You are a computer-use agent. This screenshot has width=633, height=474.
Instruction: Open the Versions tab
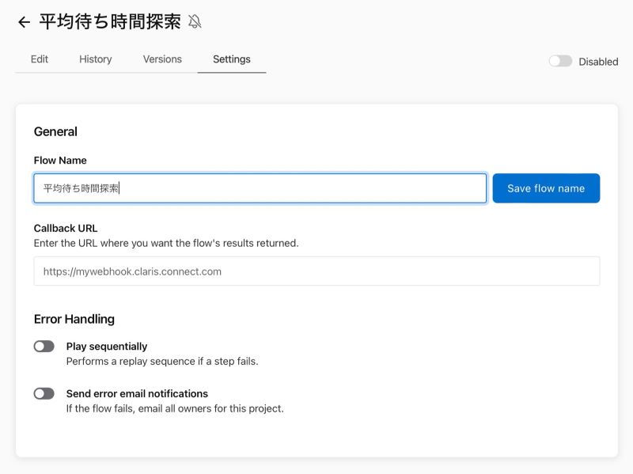click(x=162, y=59)
